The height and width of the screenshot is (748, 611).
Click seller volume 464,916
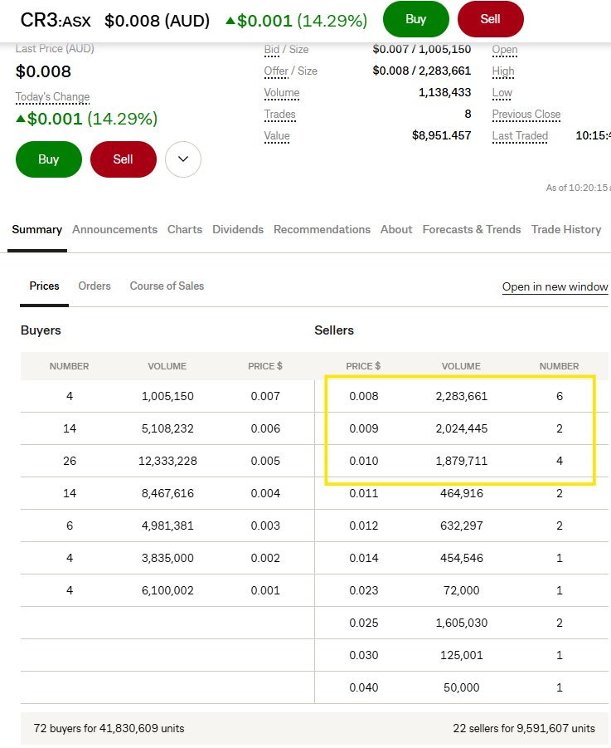462,493
